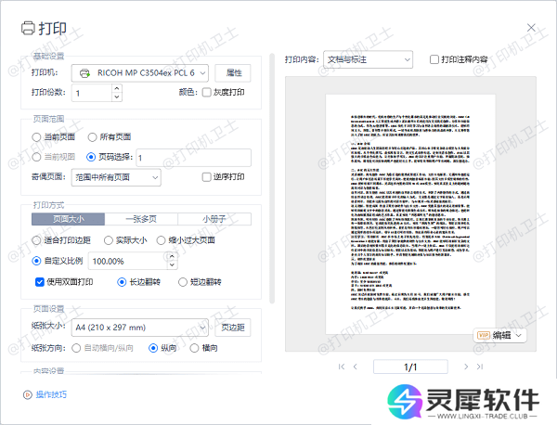
Task: Go to last preview page
Action: [x=480, y=367]
